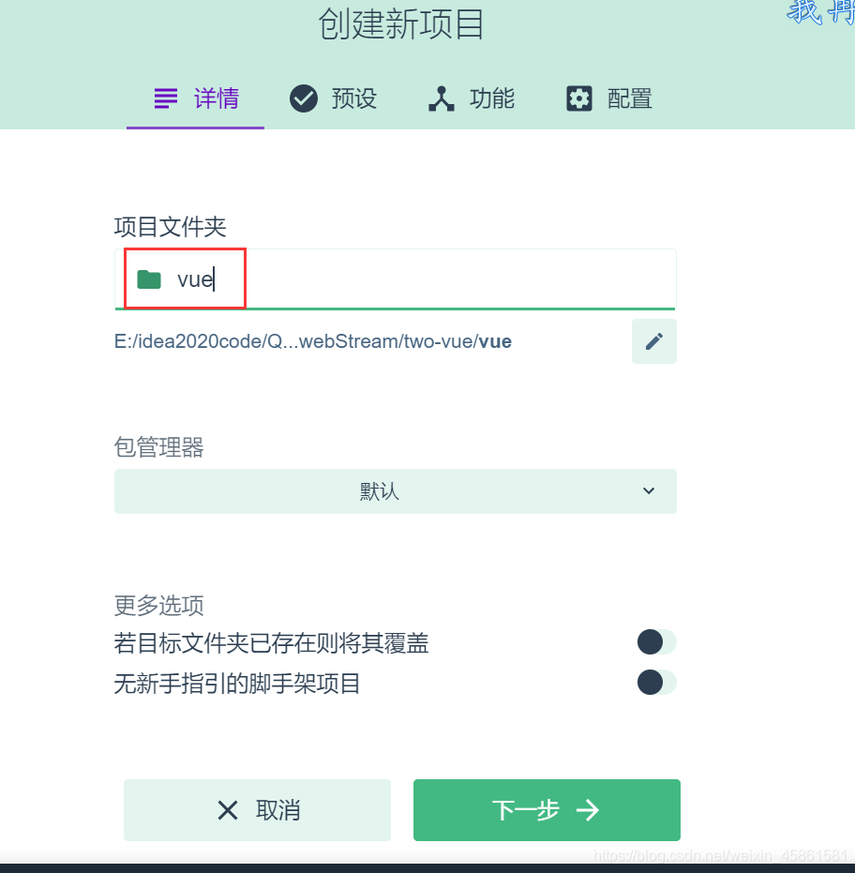This screenshot has height=873, width=855.
Task: Open the 包管理器 默认 dropdown
Action: point(395,490)
